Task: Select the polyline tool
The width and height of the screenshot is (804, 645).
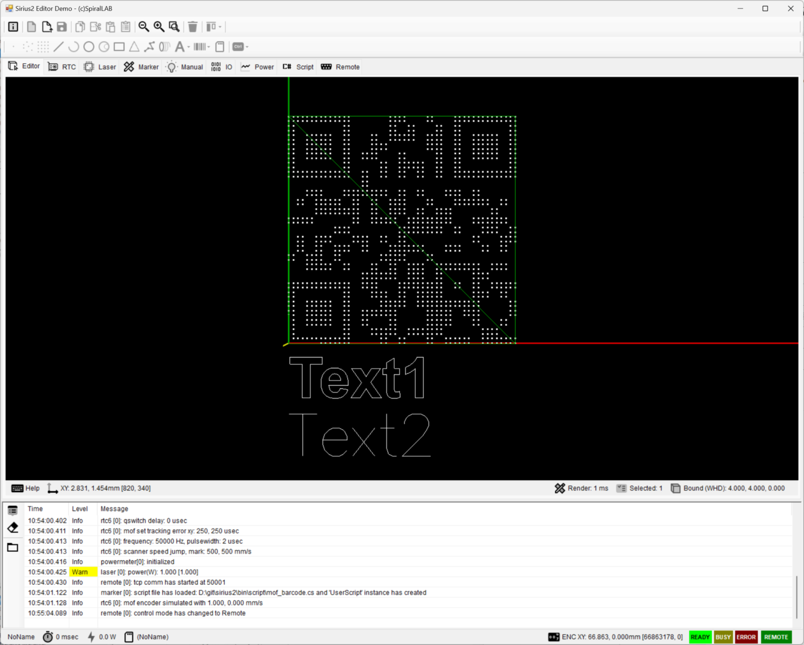Action: tap(149, 47)
